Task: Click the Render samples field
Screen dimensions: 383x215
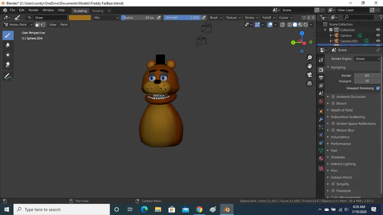Action: coord(367,76)
